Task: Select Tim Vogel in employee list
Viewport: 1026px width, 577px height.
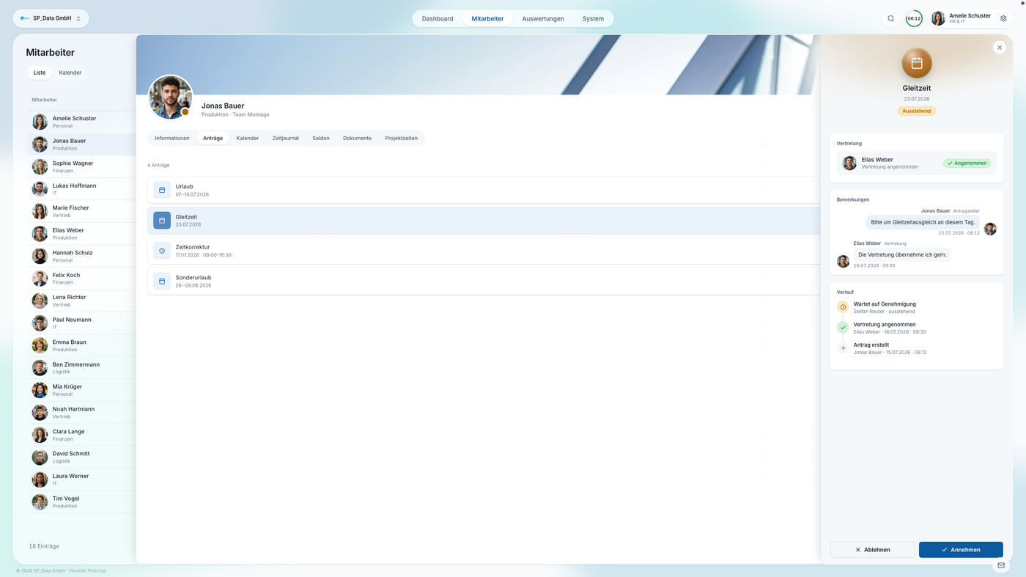Action: 81,501
